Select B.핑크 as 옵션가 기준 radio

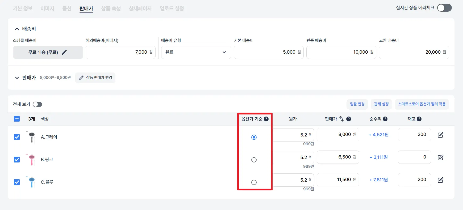coord(254,160)
